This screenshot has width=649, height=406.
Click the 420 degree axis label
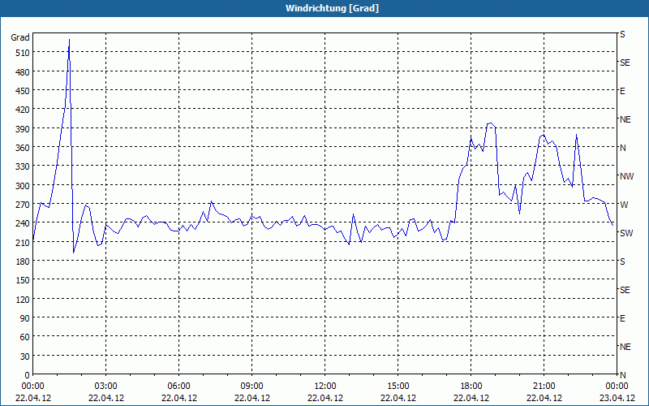point(23,110)
